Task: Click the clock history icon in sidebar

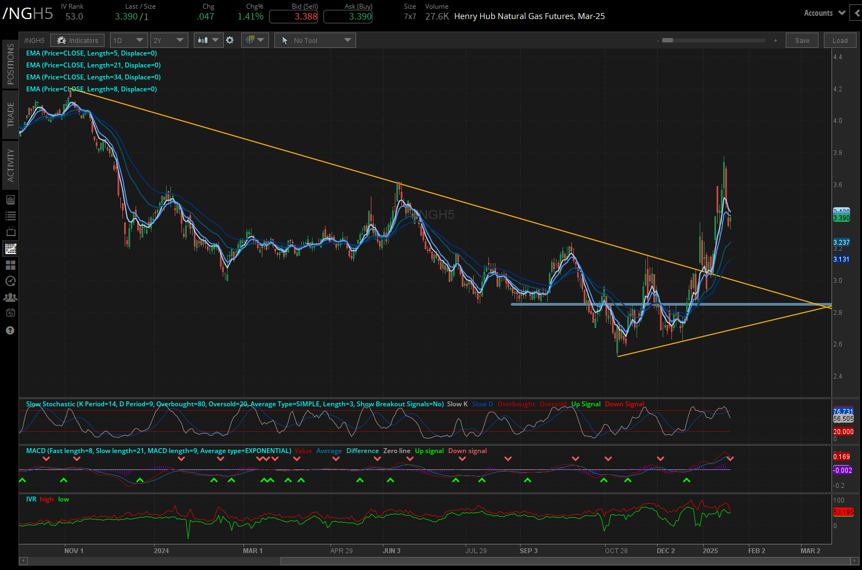Action: click(x=10, y=281)
